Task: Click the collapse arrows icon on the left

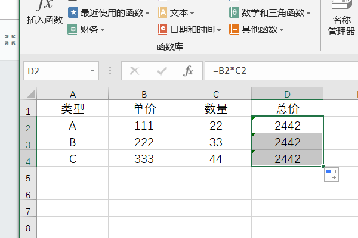Action: click(10, 40)
